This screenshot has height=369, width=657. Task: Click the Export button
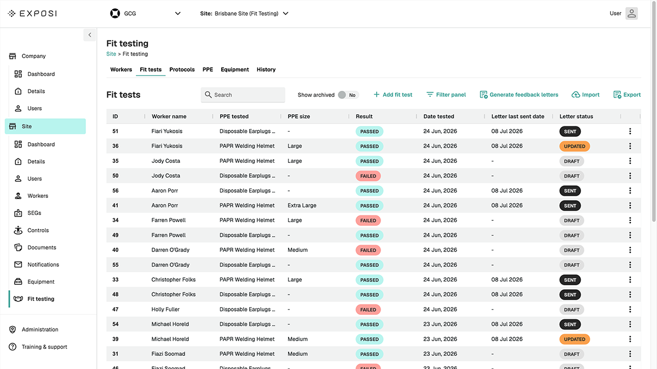(627, 95)
